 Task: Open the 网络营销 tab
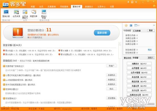pos(64,7)
